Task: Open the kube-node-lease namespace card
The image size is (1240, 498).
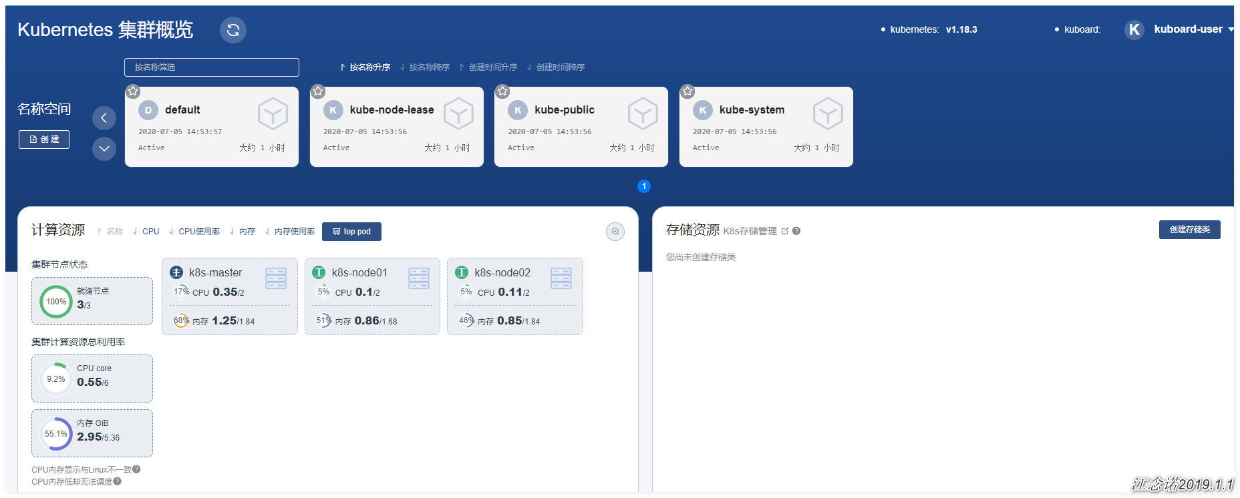Action: [397, 127]
